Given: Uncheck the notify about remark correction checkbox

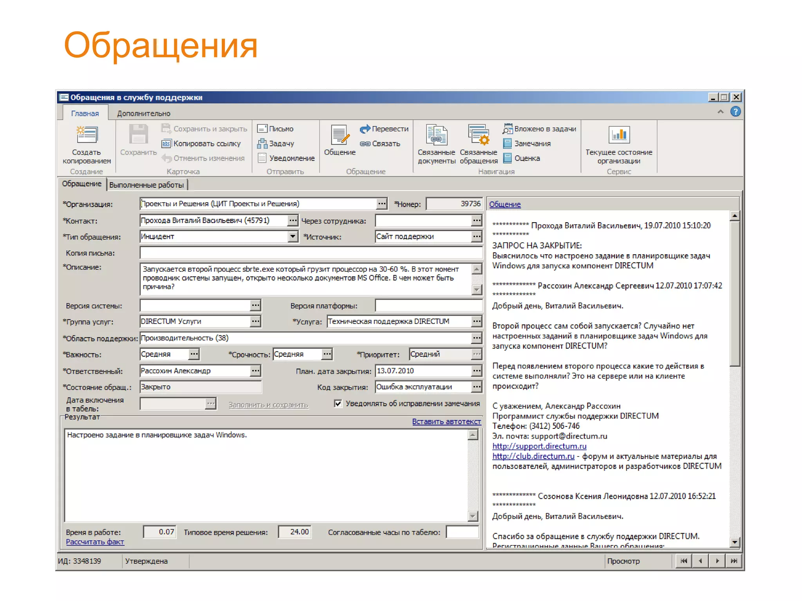Looking at the screenshot, I should point(338,403).
